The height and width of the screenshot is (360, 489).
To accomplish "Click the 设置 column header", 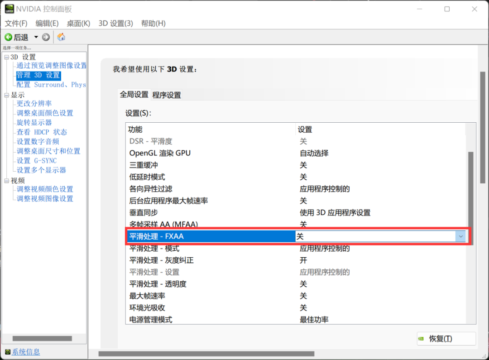I will pos(380,130).
